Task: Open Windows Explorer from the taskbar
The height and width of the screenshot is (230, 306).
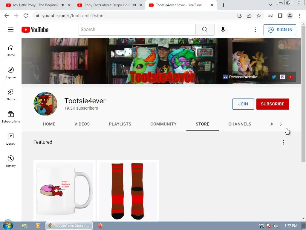Action: click(24, 226)
